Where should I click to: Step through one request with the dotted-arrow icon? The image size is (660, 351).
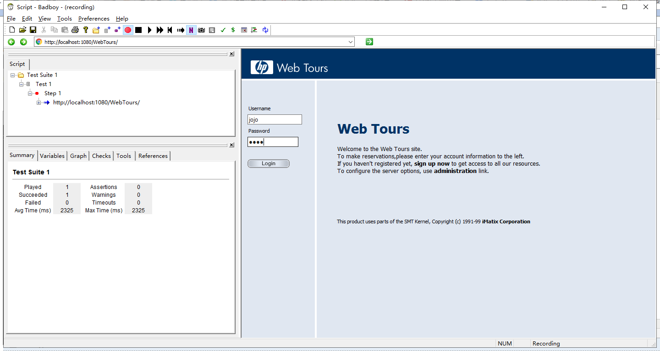click(x=181, y=30)
